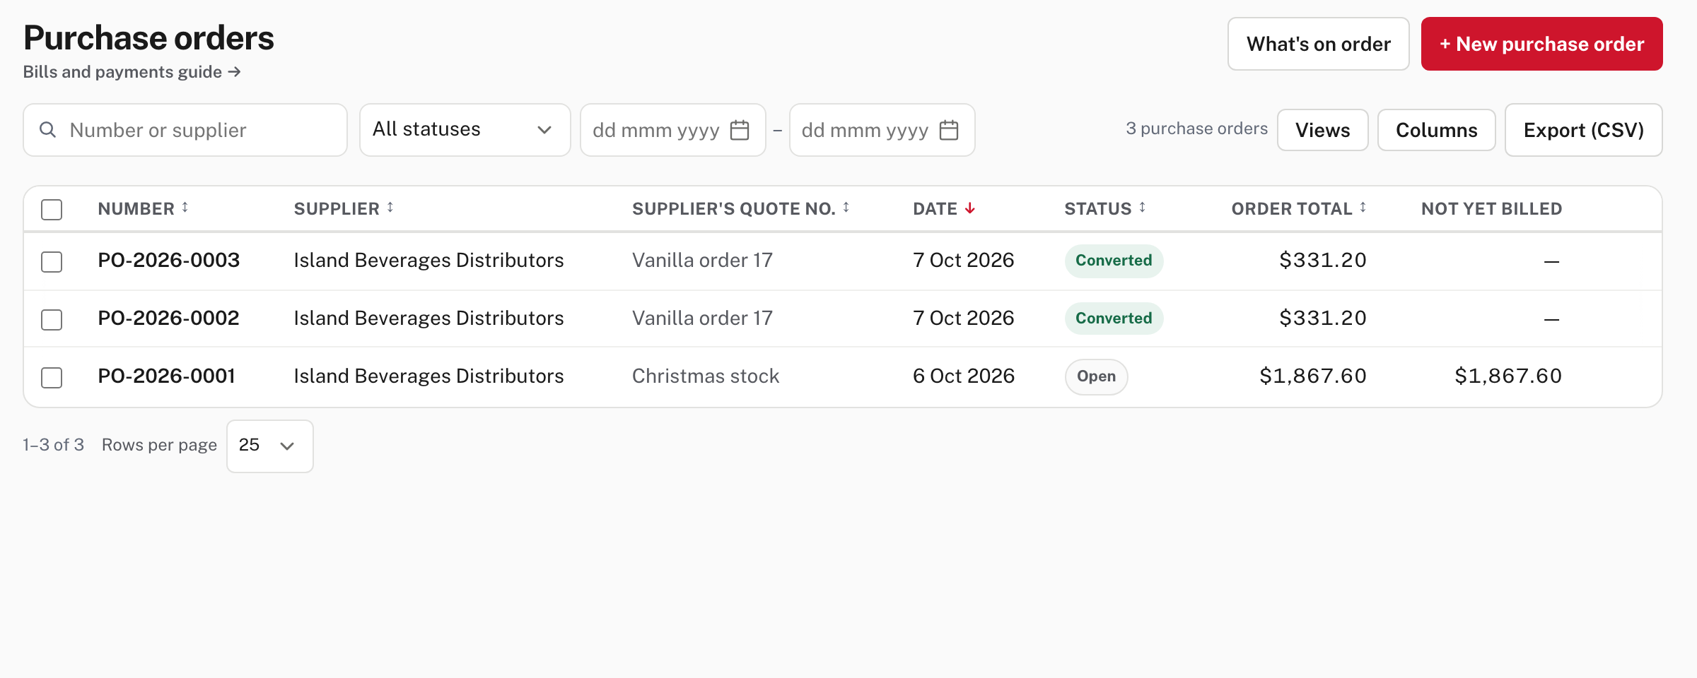
Task: Click the 6 Oct 2026 date cell
Action: point(964,376)
